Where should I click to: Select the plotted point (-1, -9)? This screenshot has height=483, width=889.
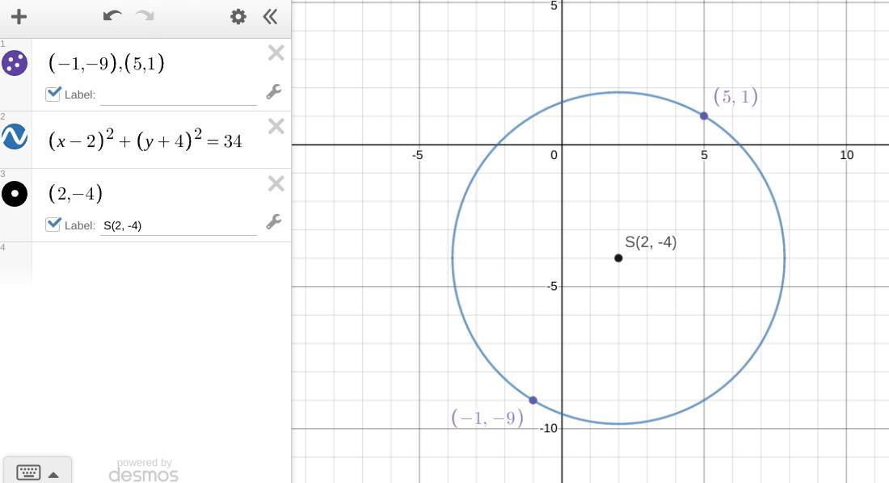pos(533,401)
